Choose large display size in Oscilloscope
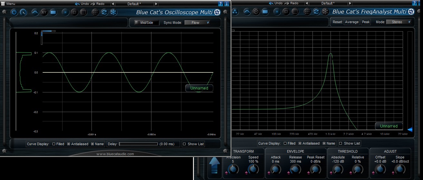The width and height of the screenshot is (423, 180). tap(83, 12)
